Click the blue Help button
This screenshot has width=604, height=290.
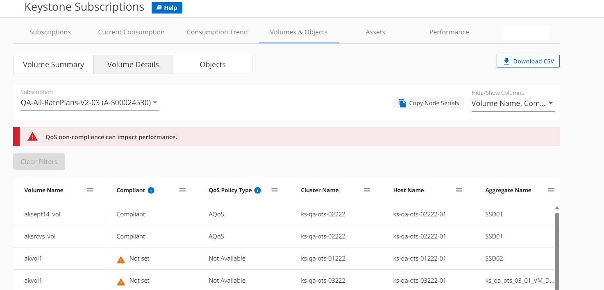pyautogui.click(x=167, y=8)
